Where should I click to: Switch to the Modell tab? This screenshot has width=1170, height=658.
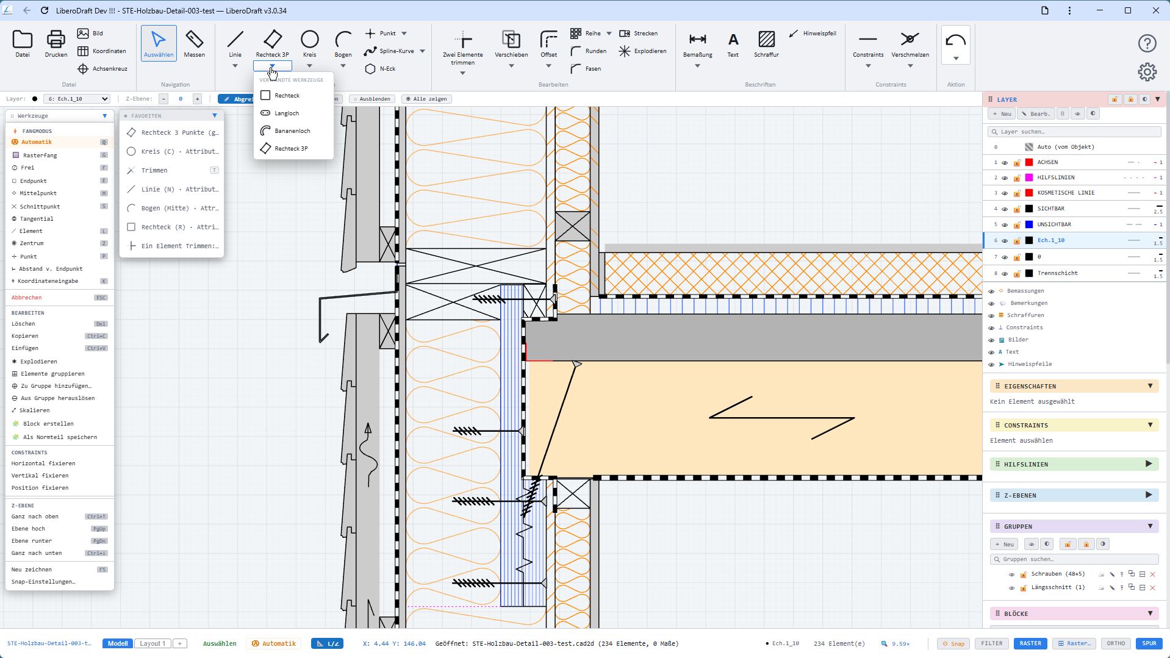click(x=118, y=643)
